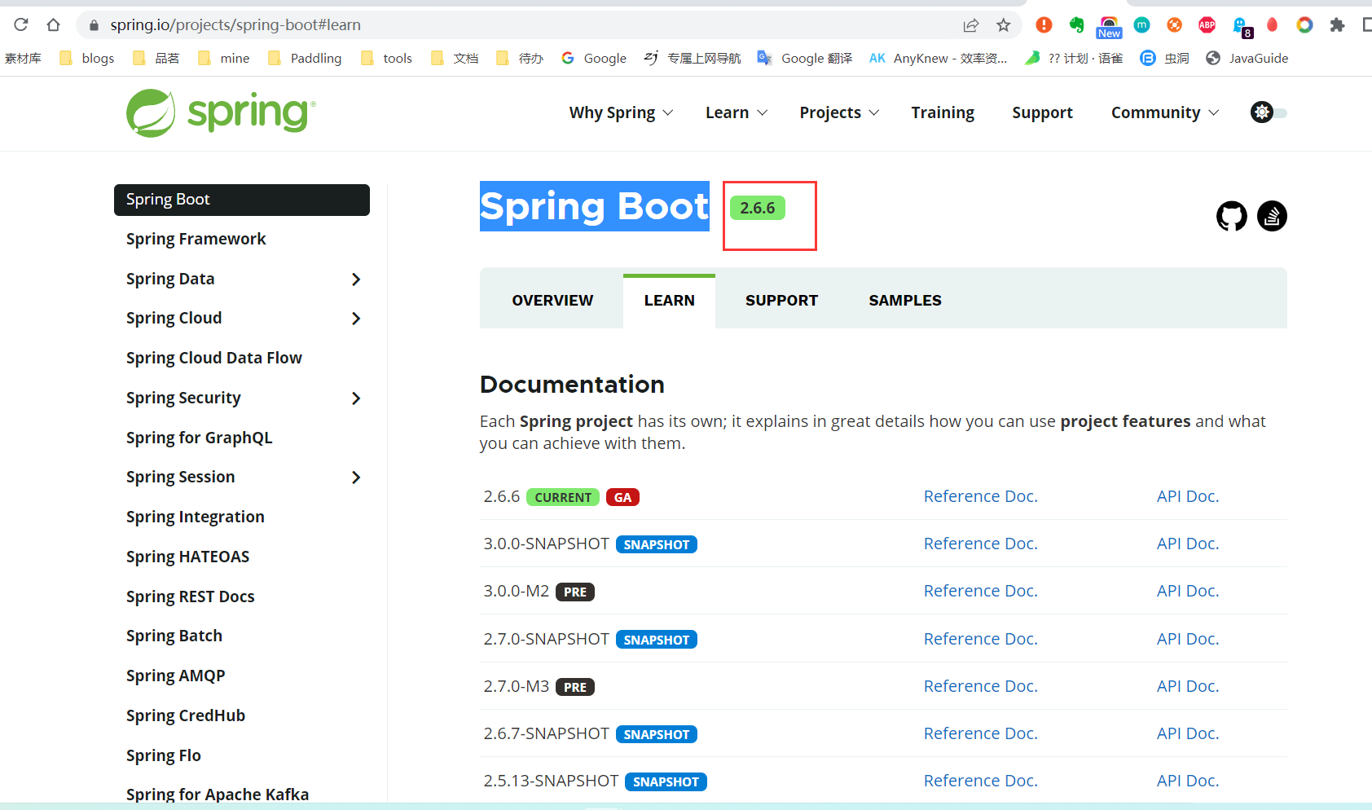1372x810 pixels.
Task: Switch to OVERVIEW tab
Action: click(552, 301)
